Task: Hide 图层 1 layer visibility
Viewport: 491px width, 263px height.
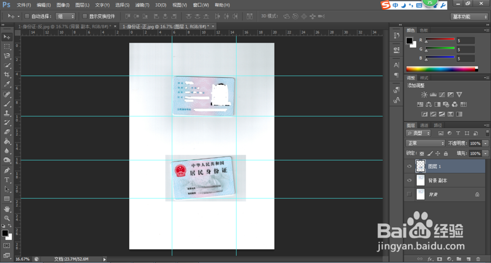Action: 409,166
